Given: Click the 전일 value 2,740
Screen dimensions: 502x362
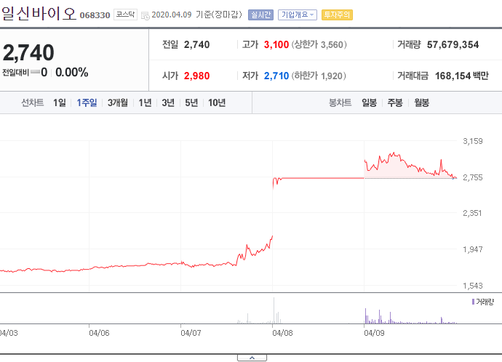Looking at the screenshot, I should pos(196,44).
